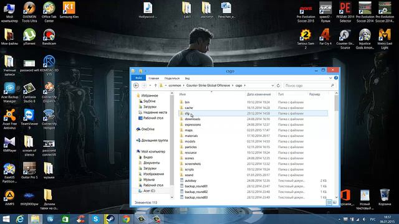This screenshot has width=399, height=224.
Task: Switch to details view in status bar
Action: pos(329,202)
